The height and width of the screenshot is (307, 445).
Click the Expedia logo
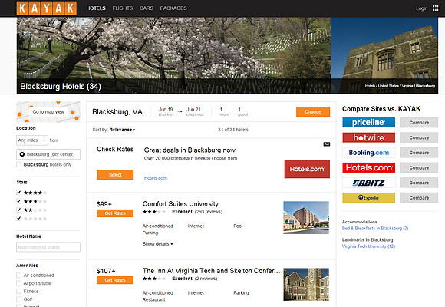[368, 198]
